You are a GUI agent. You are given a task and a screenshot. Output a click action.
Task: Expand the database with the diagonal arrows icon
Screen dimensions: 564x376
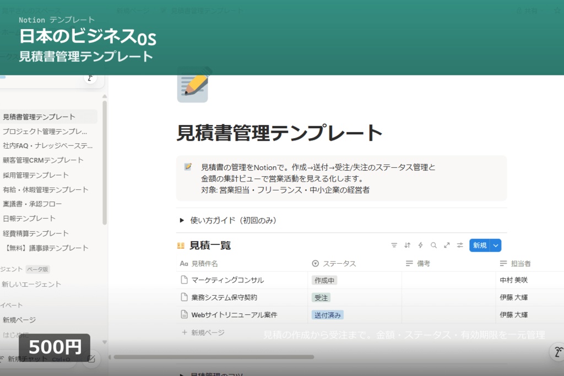pyautogui.click(x=447, y=245)
